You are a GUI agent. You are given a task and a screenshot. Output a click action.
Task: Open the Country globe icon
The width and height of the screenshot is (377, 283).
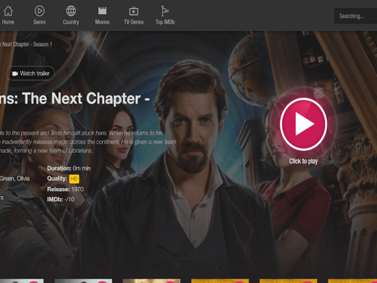pyautogui.click(x=71, y=11)
